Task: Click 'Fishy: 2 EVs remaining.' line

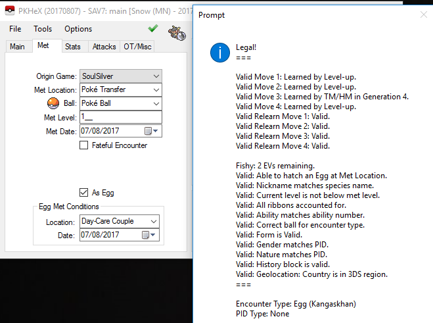Action: coord(275,166)
